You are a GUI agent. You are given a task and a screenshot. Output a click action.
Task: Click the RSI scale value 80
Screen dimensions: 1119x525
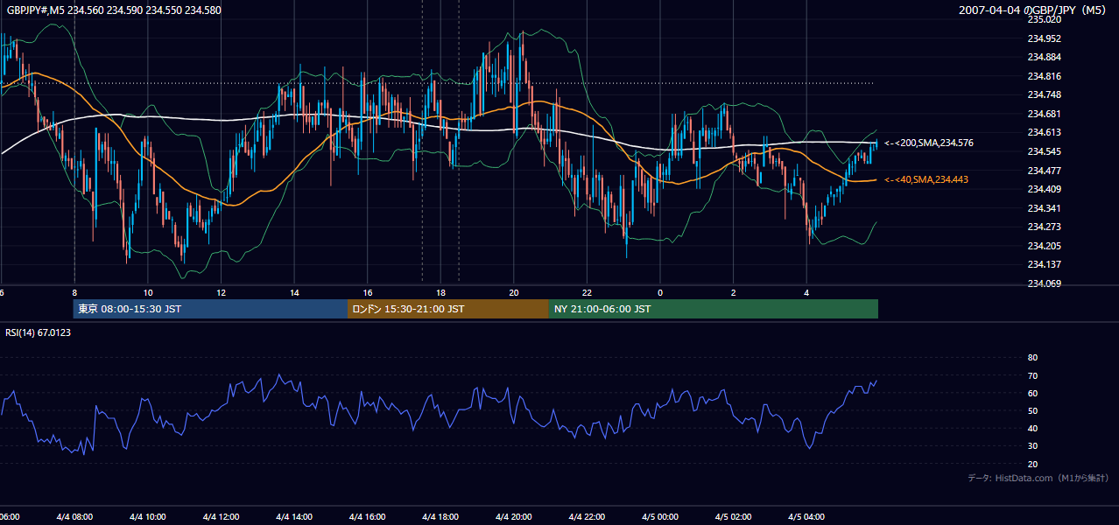(1032, 358)
